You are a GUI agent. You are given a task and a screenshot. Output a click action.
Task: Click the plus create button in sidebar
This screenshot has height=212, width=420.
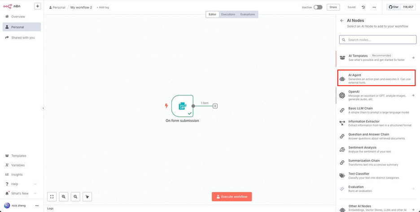38,6
